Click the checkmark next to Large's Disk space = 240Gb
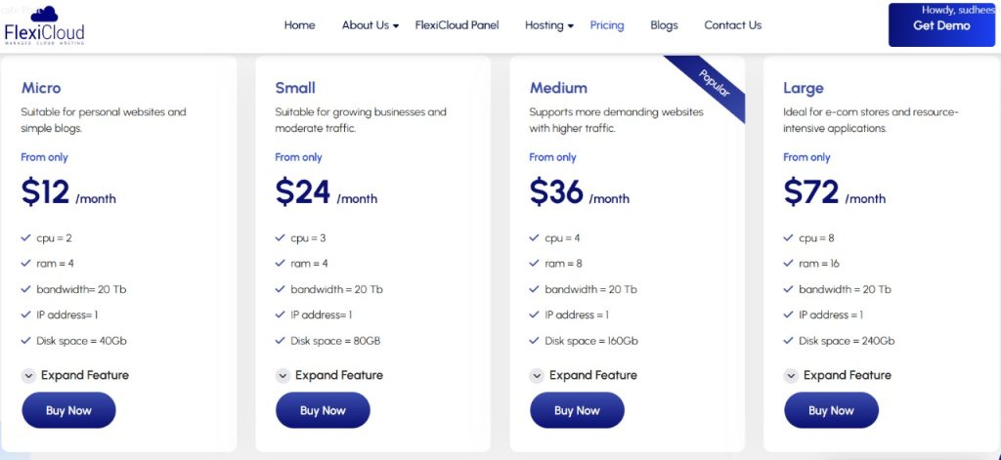The image size is (1001, 460). (x=789, y=341)
